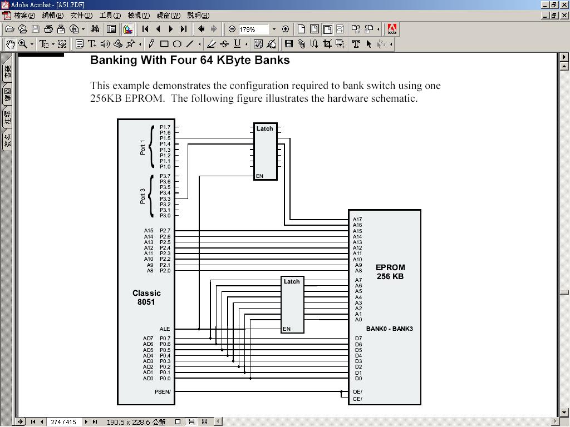This screenshot has width=570, height=427.
Task: Select the Strikethrough text tool
Action: [224, 44]
